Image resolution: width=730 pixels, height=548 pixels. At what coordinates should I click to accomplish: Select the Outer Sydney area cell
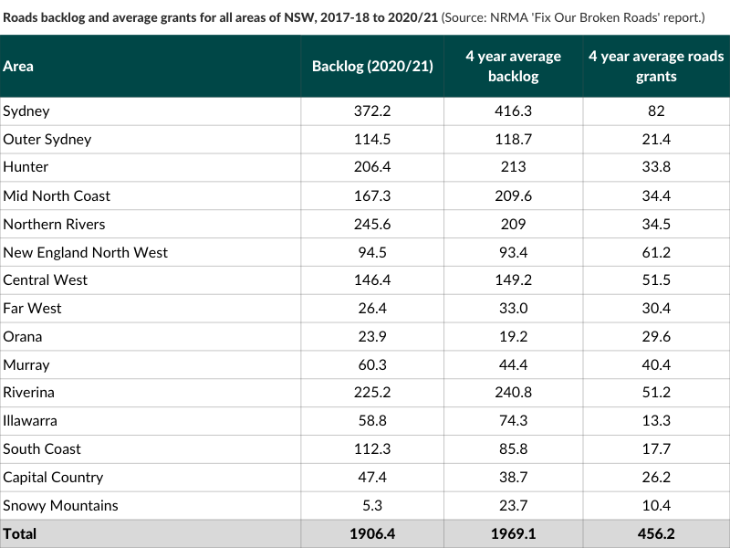[x=47, y=140]
